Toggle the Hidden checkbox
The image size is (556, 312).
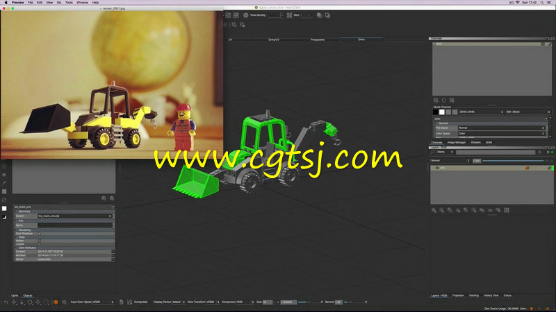point(40,241)
